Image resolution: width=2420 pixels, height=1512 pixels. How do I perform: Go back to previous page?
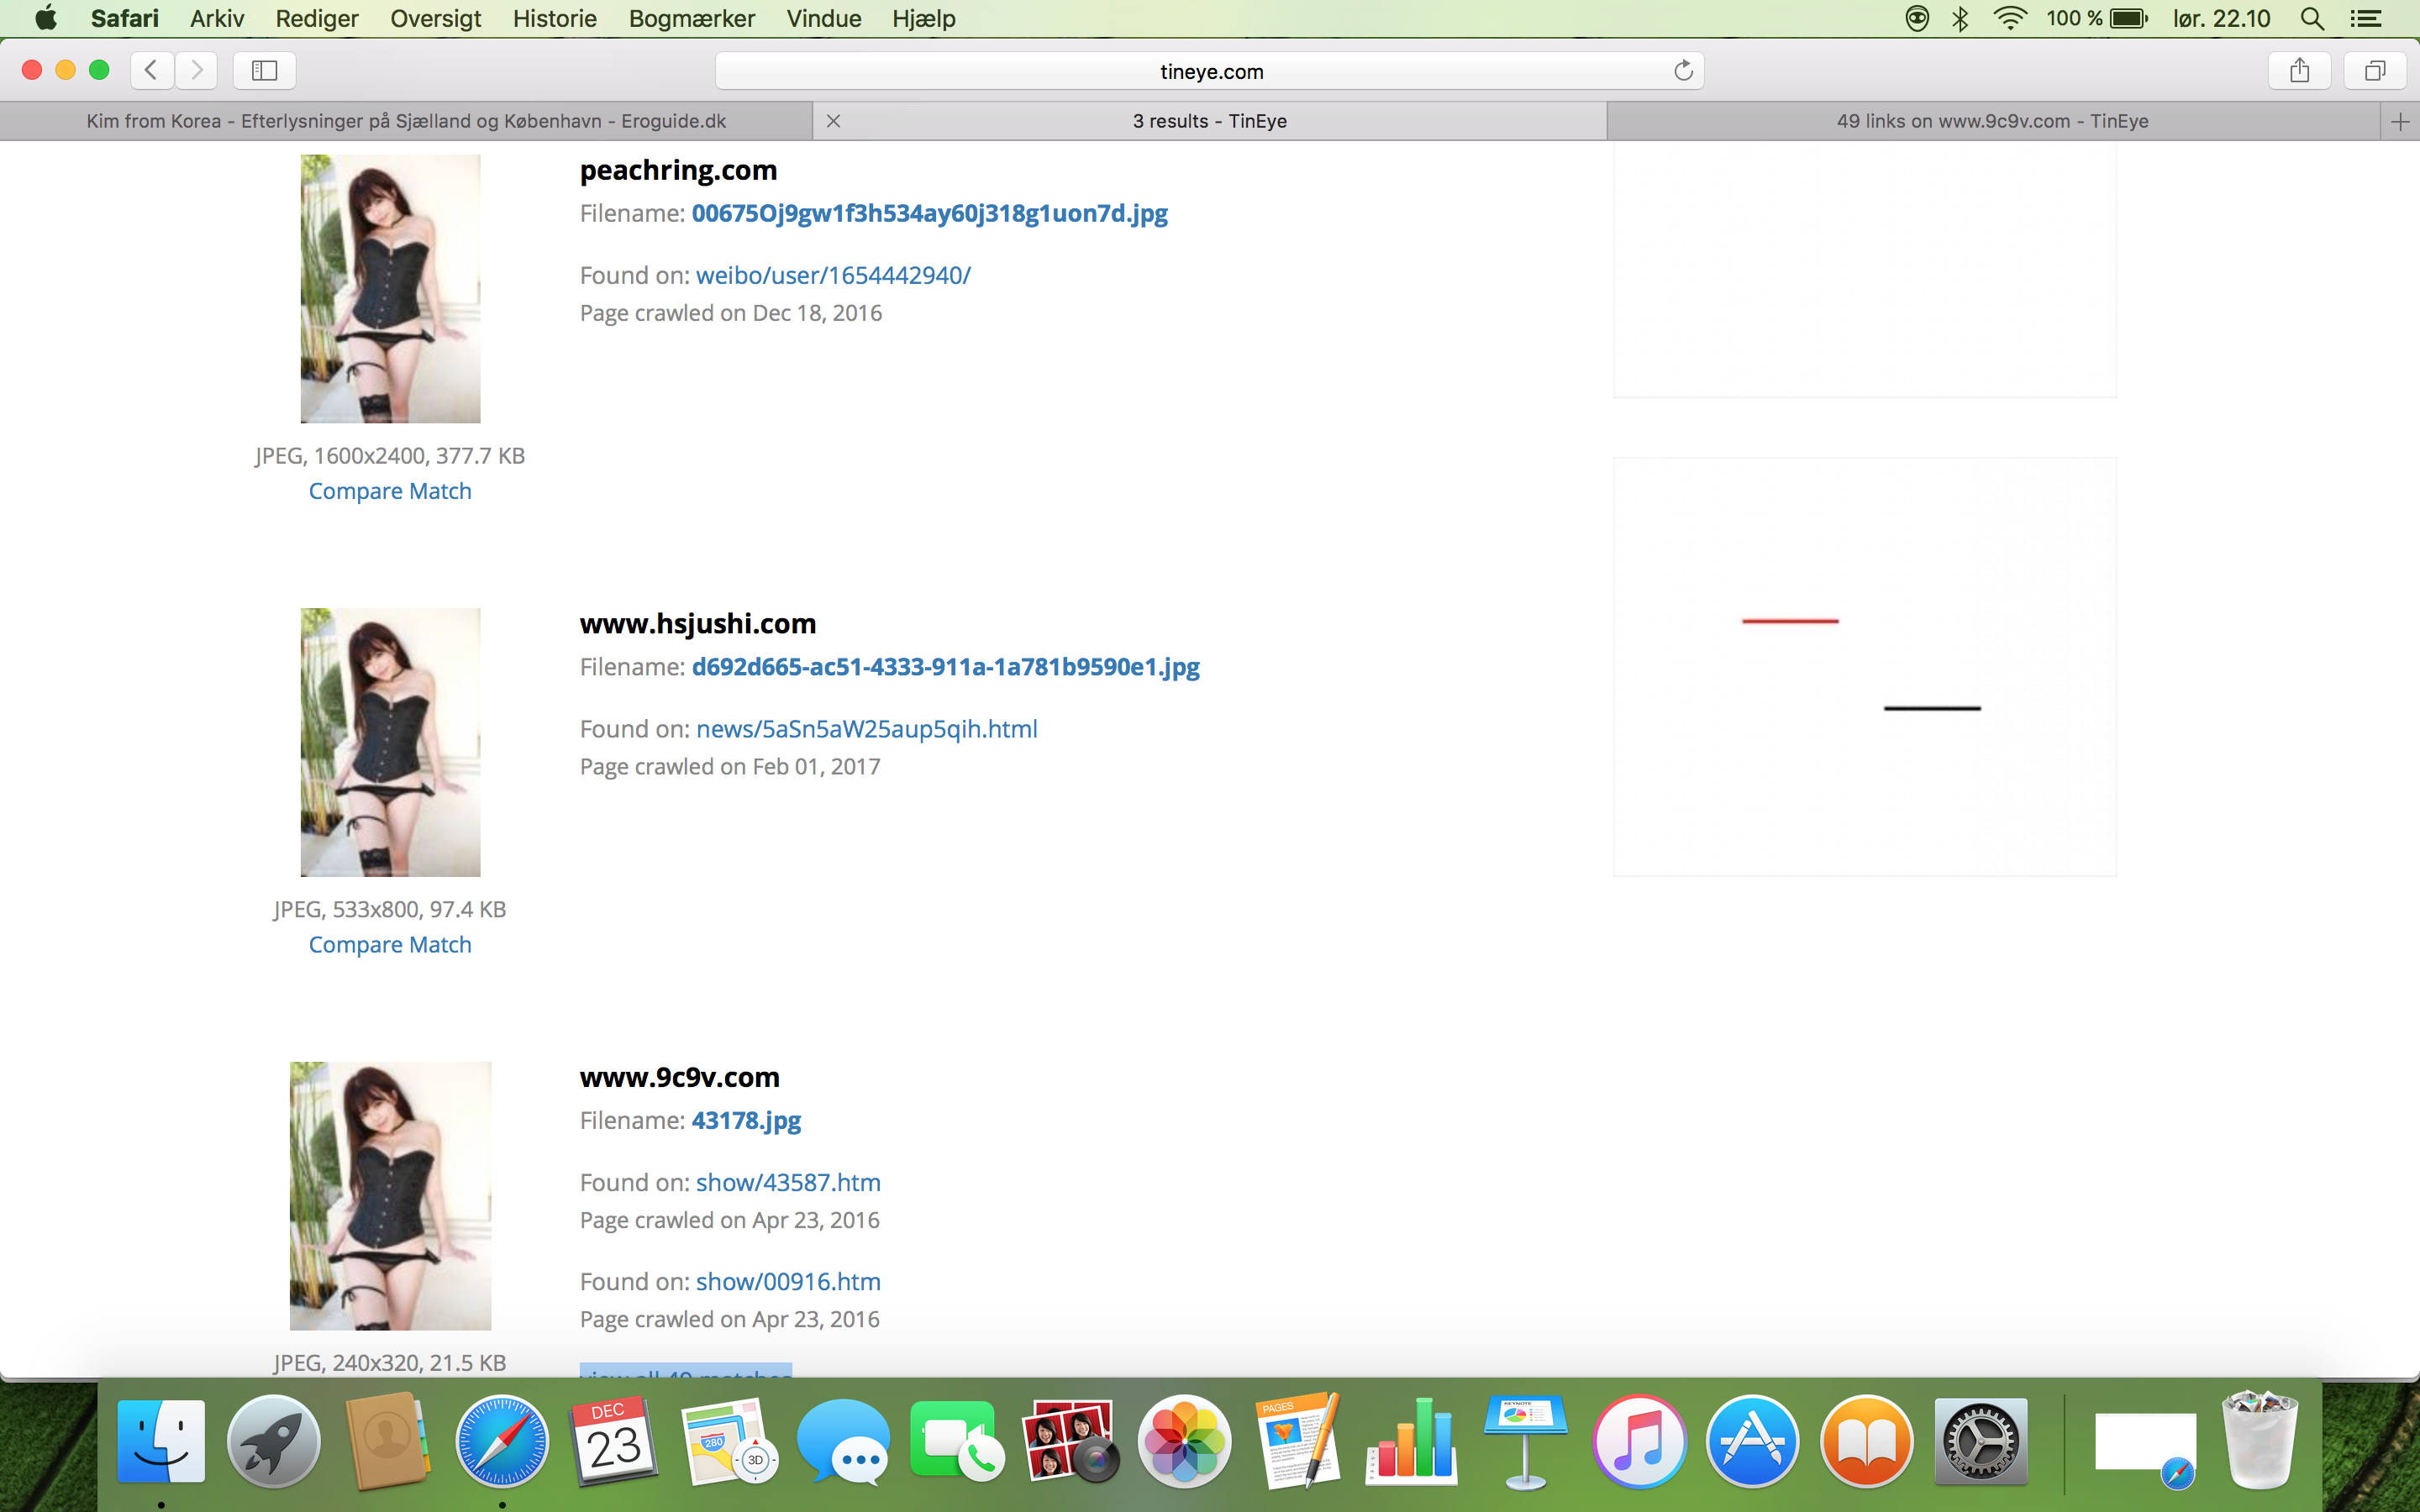point(151,70)
